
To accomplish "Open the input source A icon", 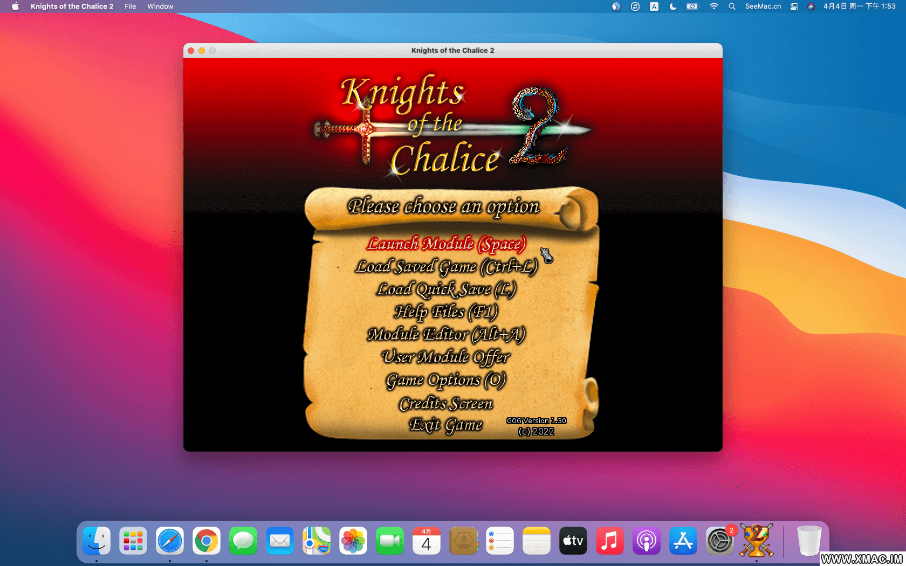I will [x=654, y=6].
